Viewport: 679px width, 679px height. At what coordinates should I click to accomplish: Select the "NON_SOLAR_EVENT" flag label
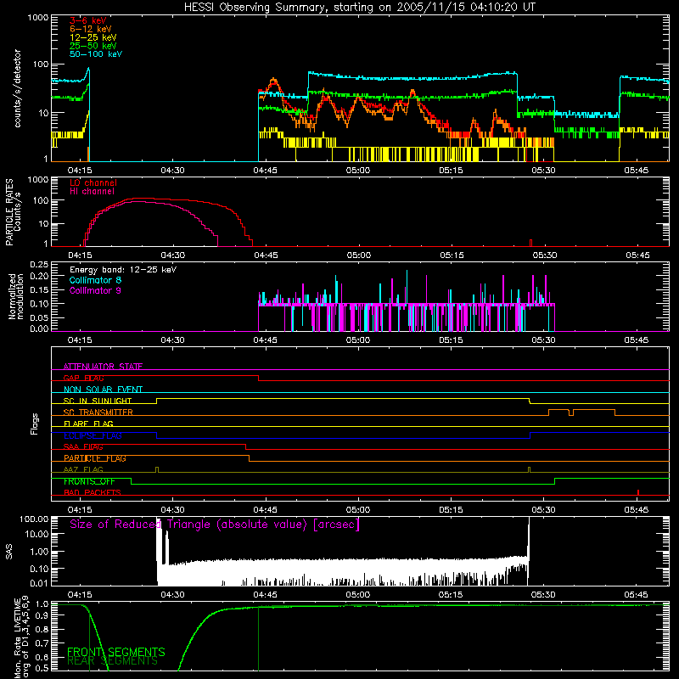pyautogui.click(x=103, y=390)
